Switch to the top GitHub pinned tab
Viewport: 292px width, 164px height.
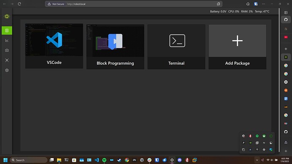tap(286, 19)
